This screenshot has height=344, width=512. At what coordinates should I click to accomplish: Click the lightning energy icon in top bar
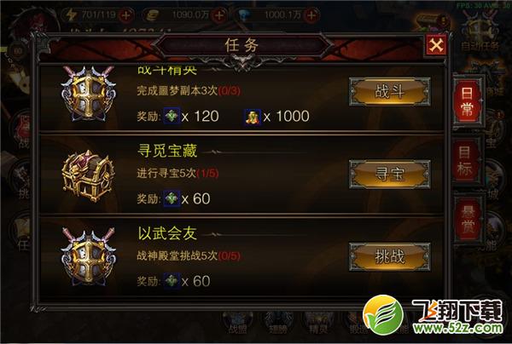click(71, 14)
